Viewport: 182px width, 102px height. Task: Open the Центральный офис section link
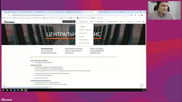[x=47, y=48]
